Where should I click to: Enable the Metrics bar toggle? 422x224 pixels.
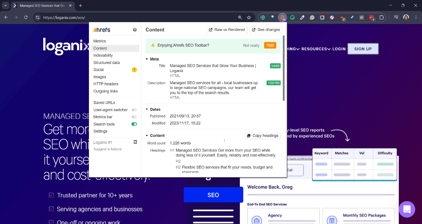(134, 117)
